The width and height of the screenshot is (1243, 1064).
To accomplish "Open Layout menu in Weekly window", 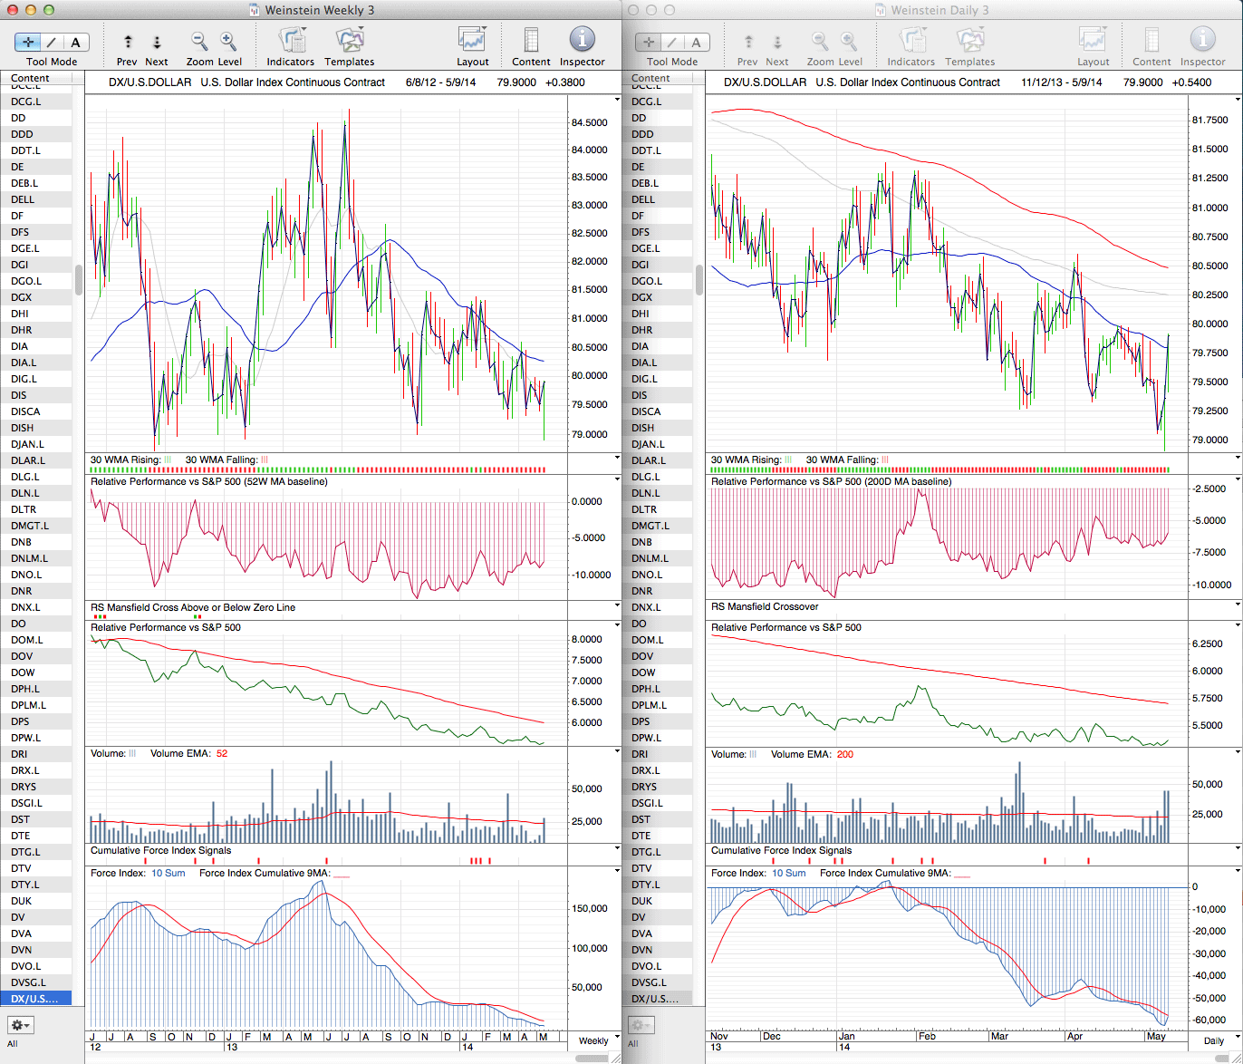I will point(472,42).
